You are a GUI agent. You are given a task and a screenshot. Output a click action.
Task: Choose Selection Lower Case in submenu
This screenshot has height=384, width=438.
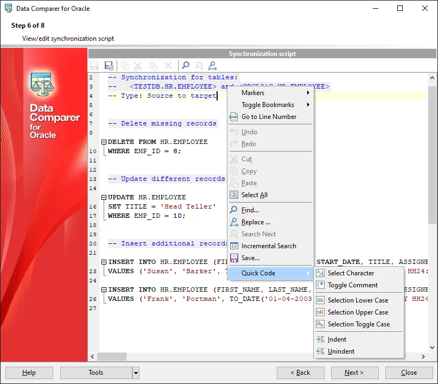point(359,300)
